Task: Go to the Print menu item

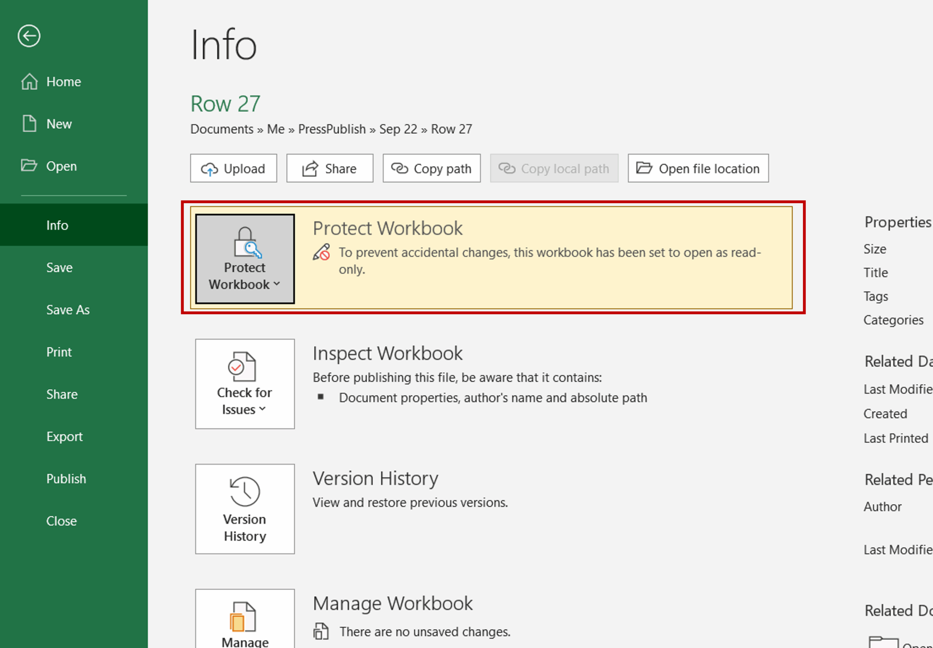Action: pyautogui.click(x=59, y=352)
